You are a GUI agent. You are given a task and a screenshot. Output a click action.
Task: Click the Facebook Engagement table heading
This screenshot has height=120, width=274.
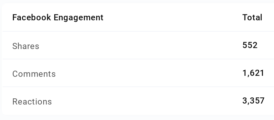(58, 18)
